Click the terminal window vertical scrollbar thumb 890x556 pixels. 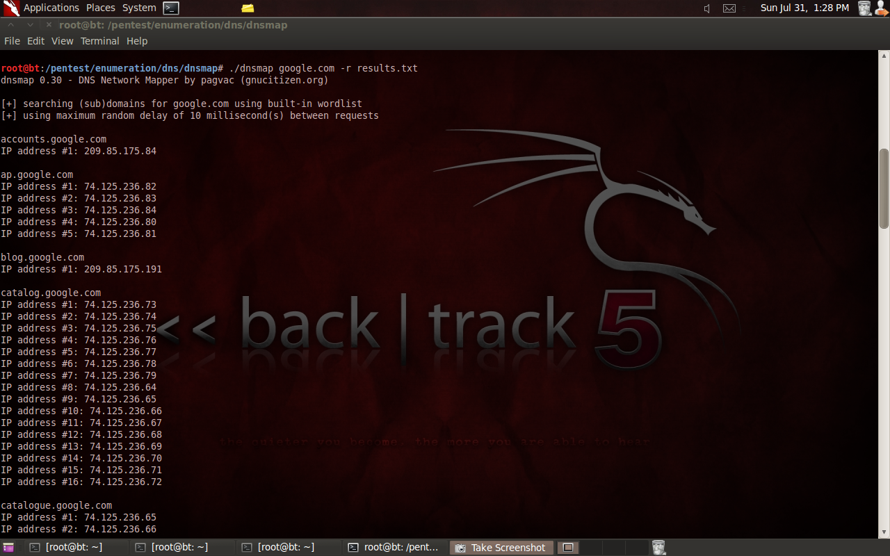[x=884, y=188]
